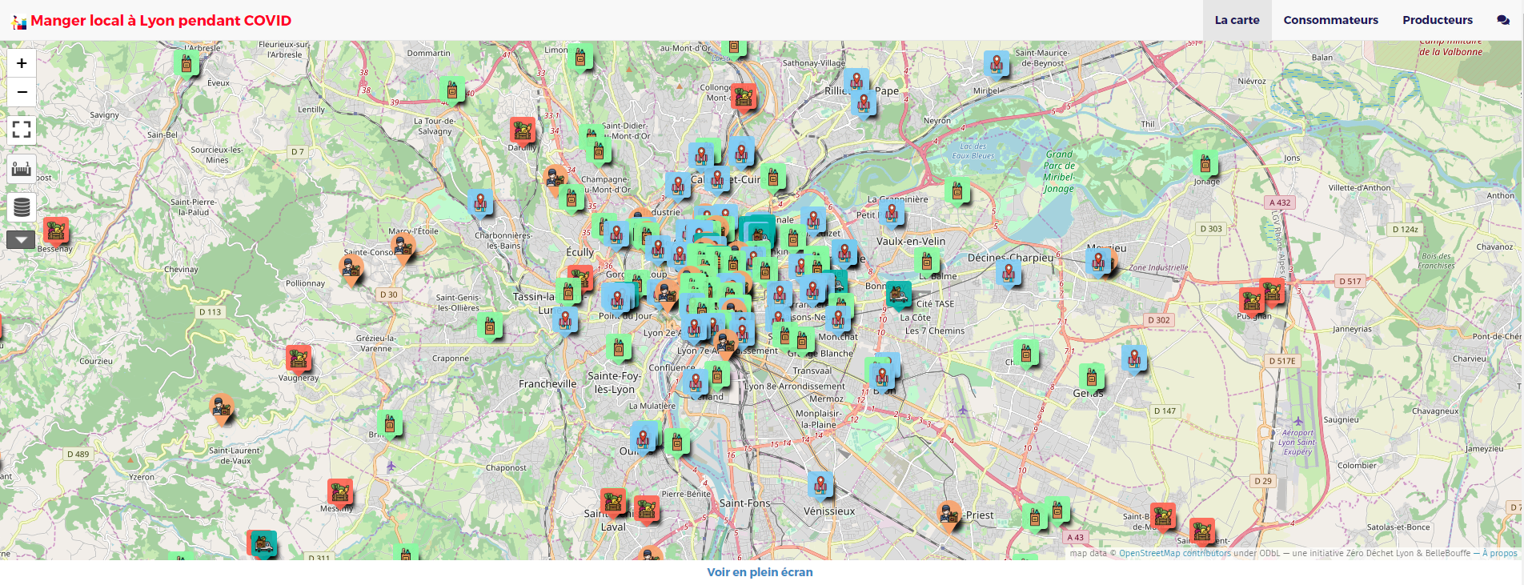Viewport: 1524px width, 585px height.
Task: Select the ruler measurement tool
Action: tap(22, 169)
